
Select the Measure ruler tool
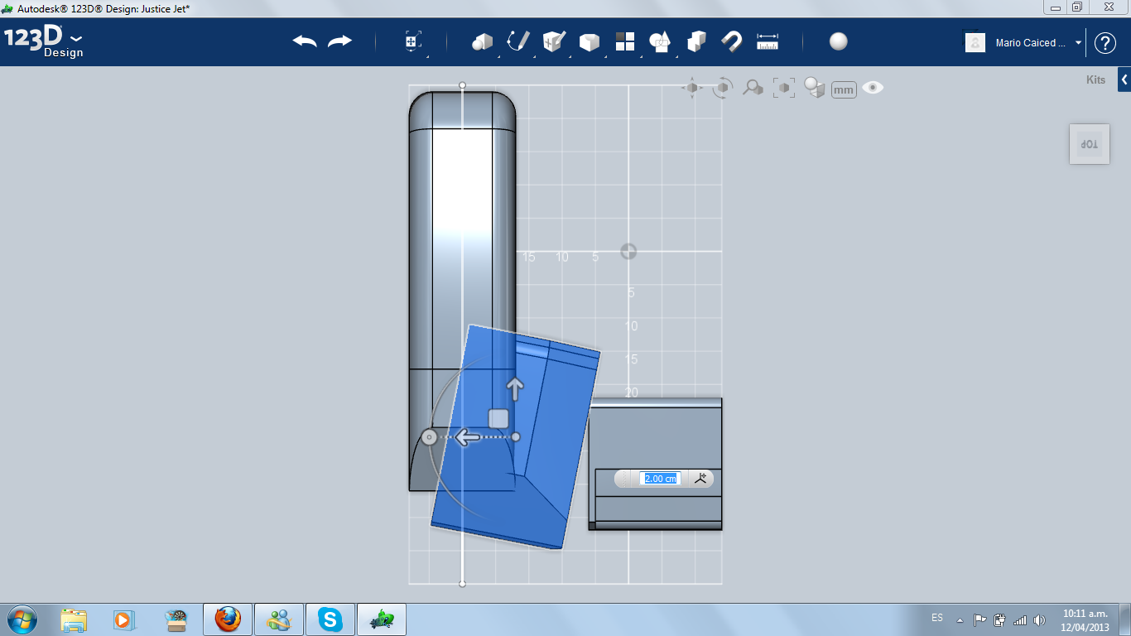(x=768, y=41)
